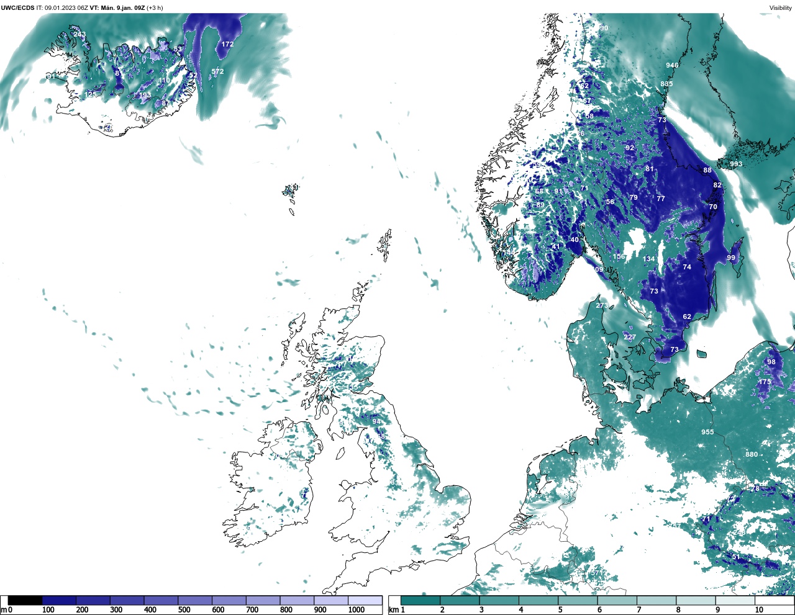The image size is (795, 615).
Task: Click the '10' label on km scale
Action: [758, 610]
